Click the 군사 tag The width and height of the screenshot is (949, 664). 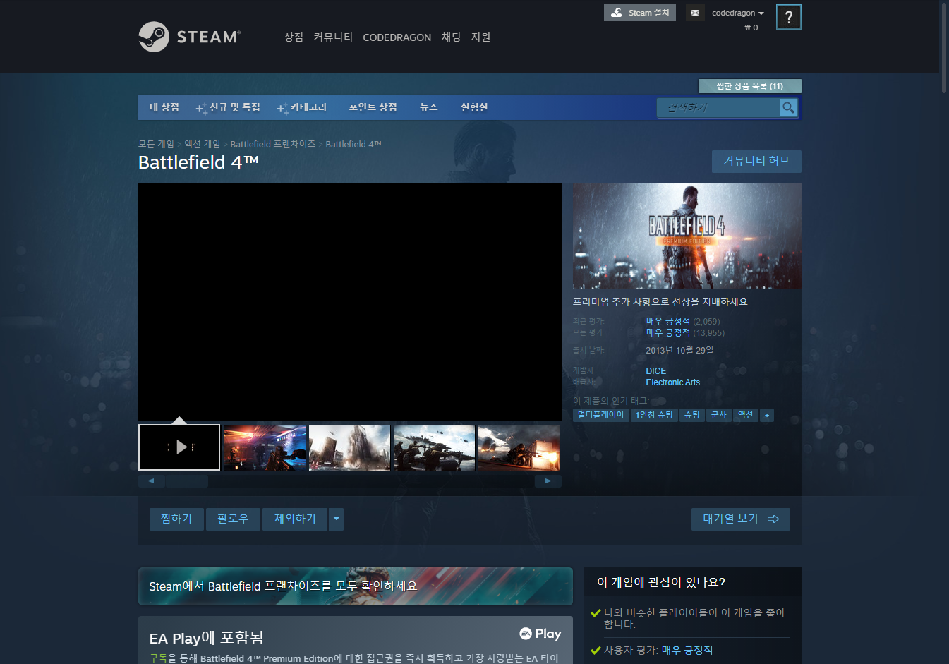tap(719, 415)
